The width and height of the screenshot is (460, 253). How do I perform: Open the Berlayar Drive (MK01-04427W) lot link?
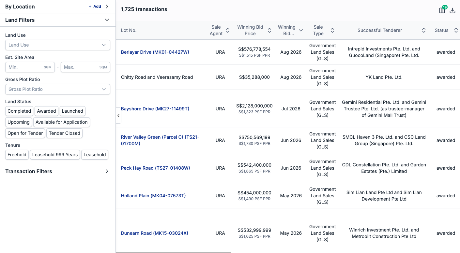click(155, 52)
